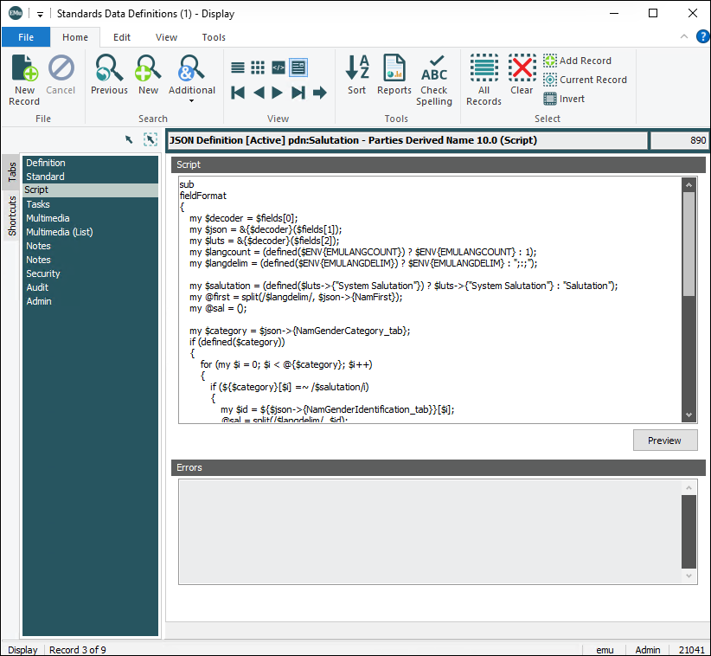Screen dimensions: 711x656
Task: Switch to list view mode icon
Action: [238, 67]
